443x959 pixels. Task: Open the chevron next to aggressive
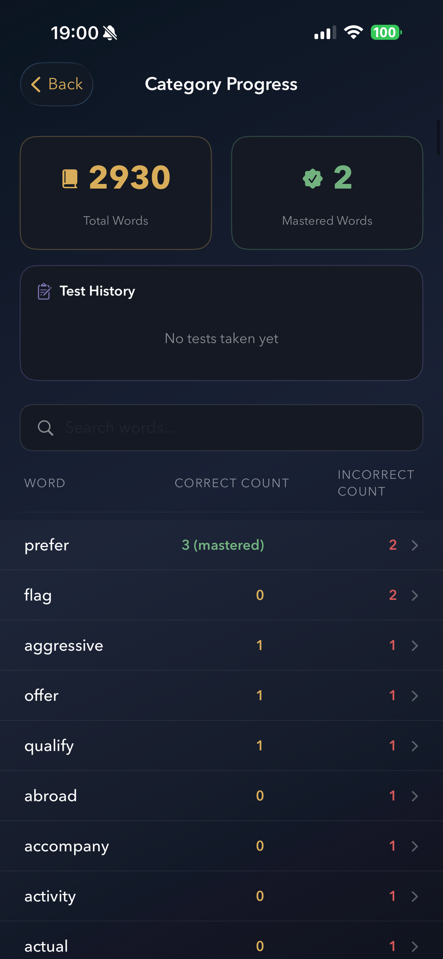tap(415, 646)
